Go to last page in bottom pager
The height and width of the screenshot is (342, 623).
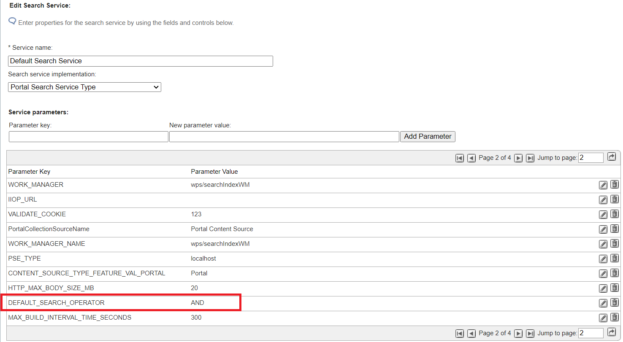531,334
